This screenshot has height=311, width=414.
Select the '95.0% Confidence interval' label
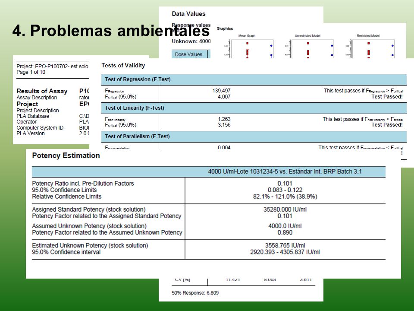(66, 252)
